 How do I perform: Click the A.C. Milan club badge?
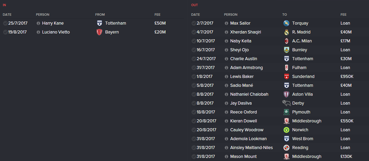[287, 41]
